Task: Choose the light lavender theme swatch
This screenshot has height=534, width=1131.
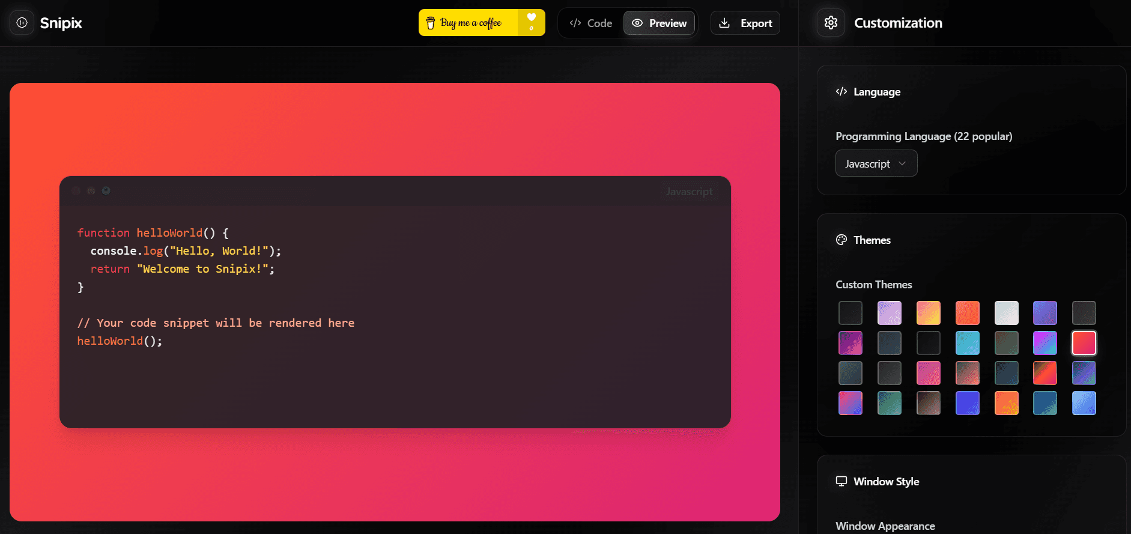Action: [890, 313]
